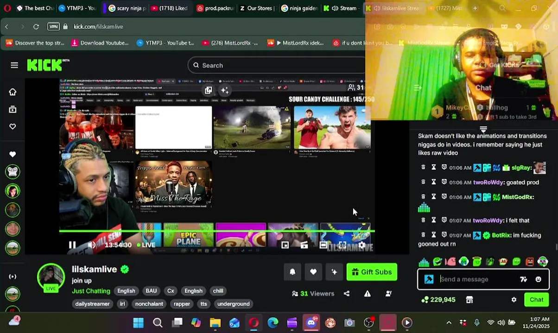This screenshot has height=333, width=558.
Task: Switch to the Our Stores tab
Action: [256, 8]
